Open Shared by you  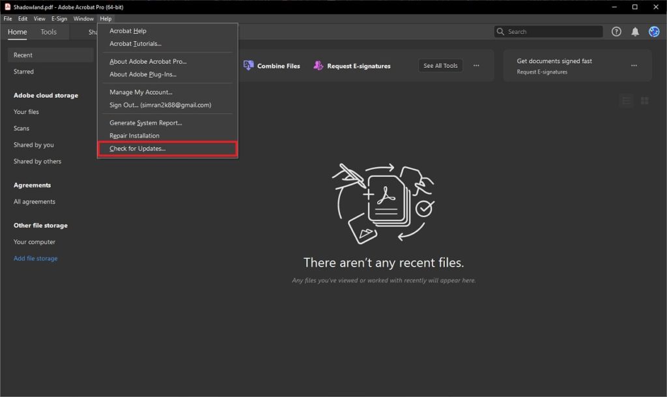coord(34,145)
